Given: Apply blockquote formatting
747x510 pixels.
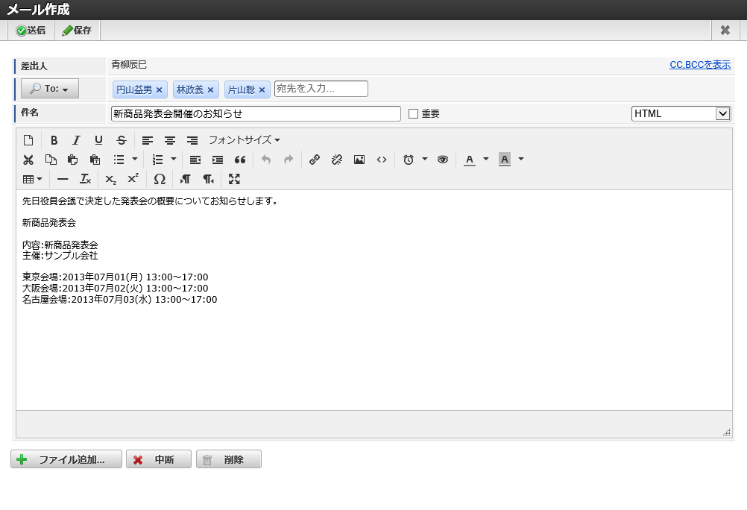Looking at the screenshot, I should click(x=240, y=160).
